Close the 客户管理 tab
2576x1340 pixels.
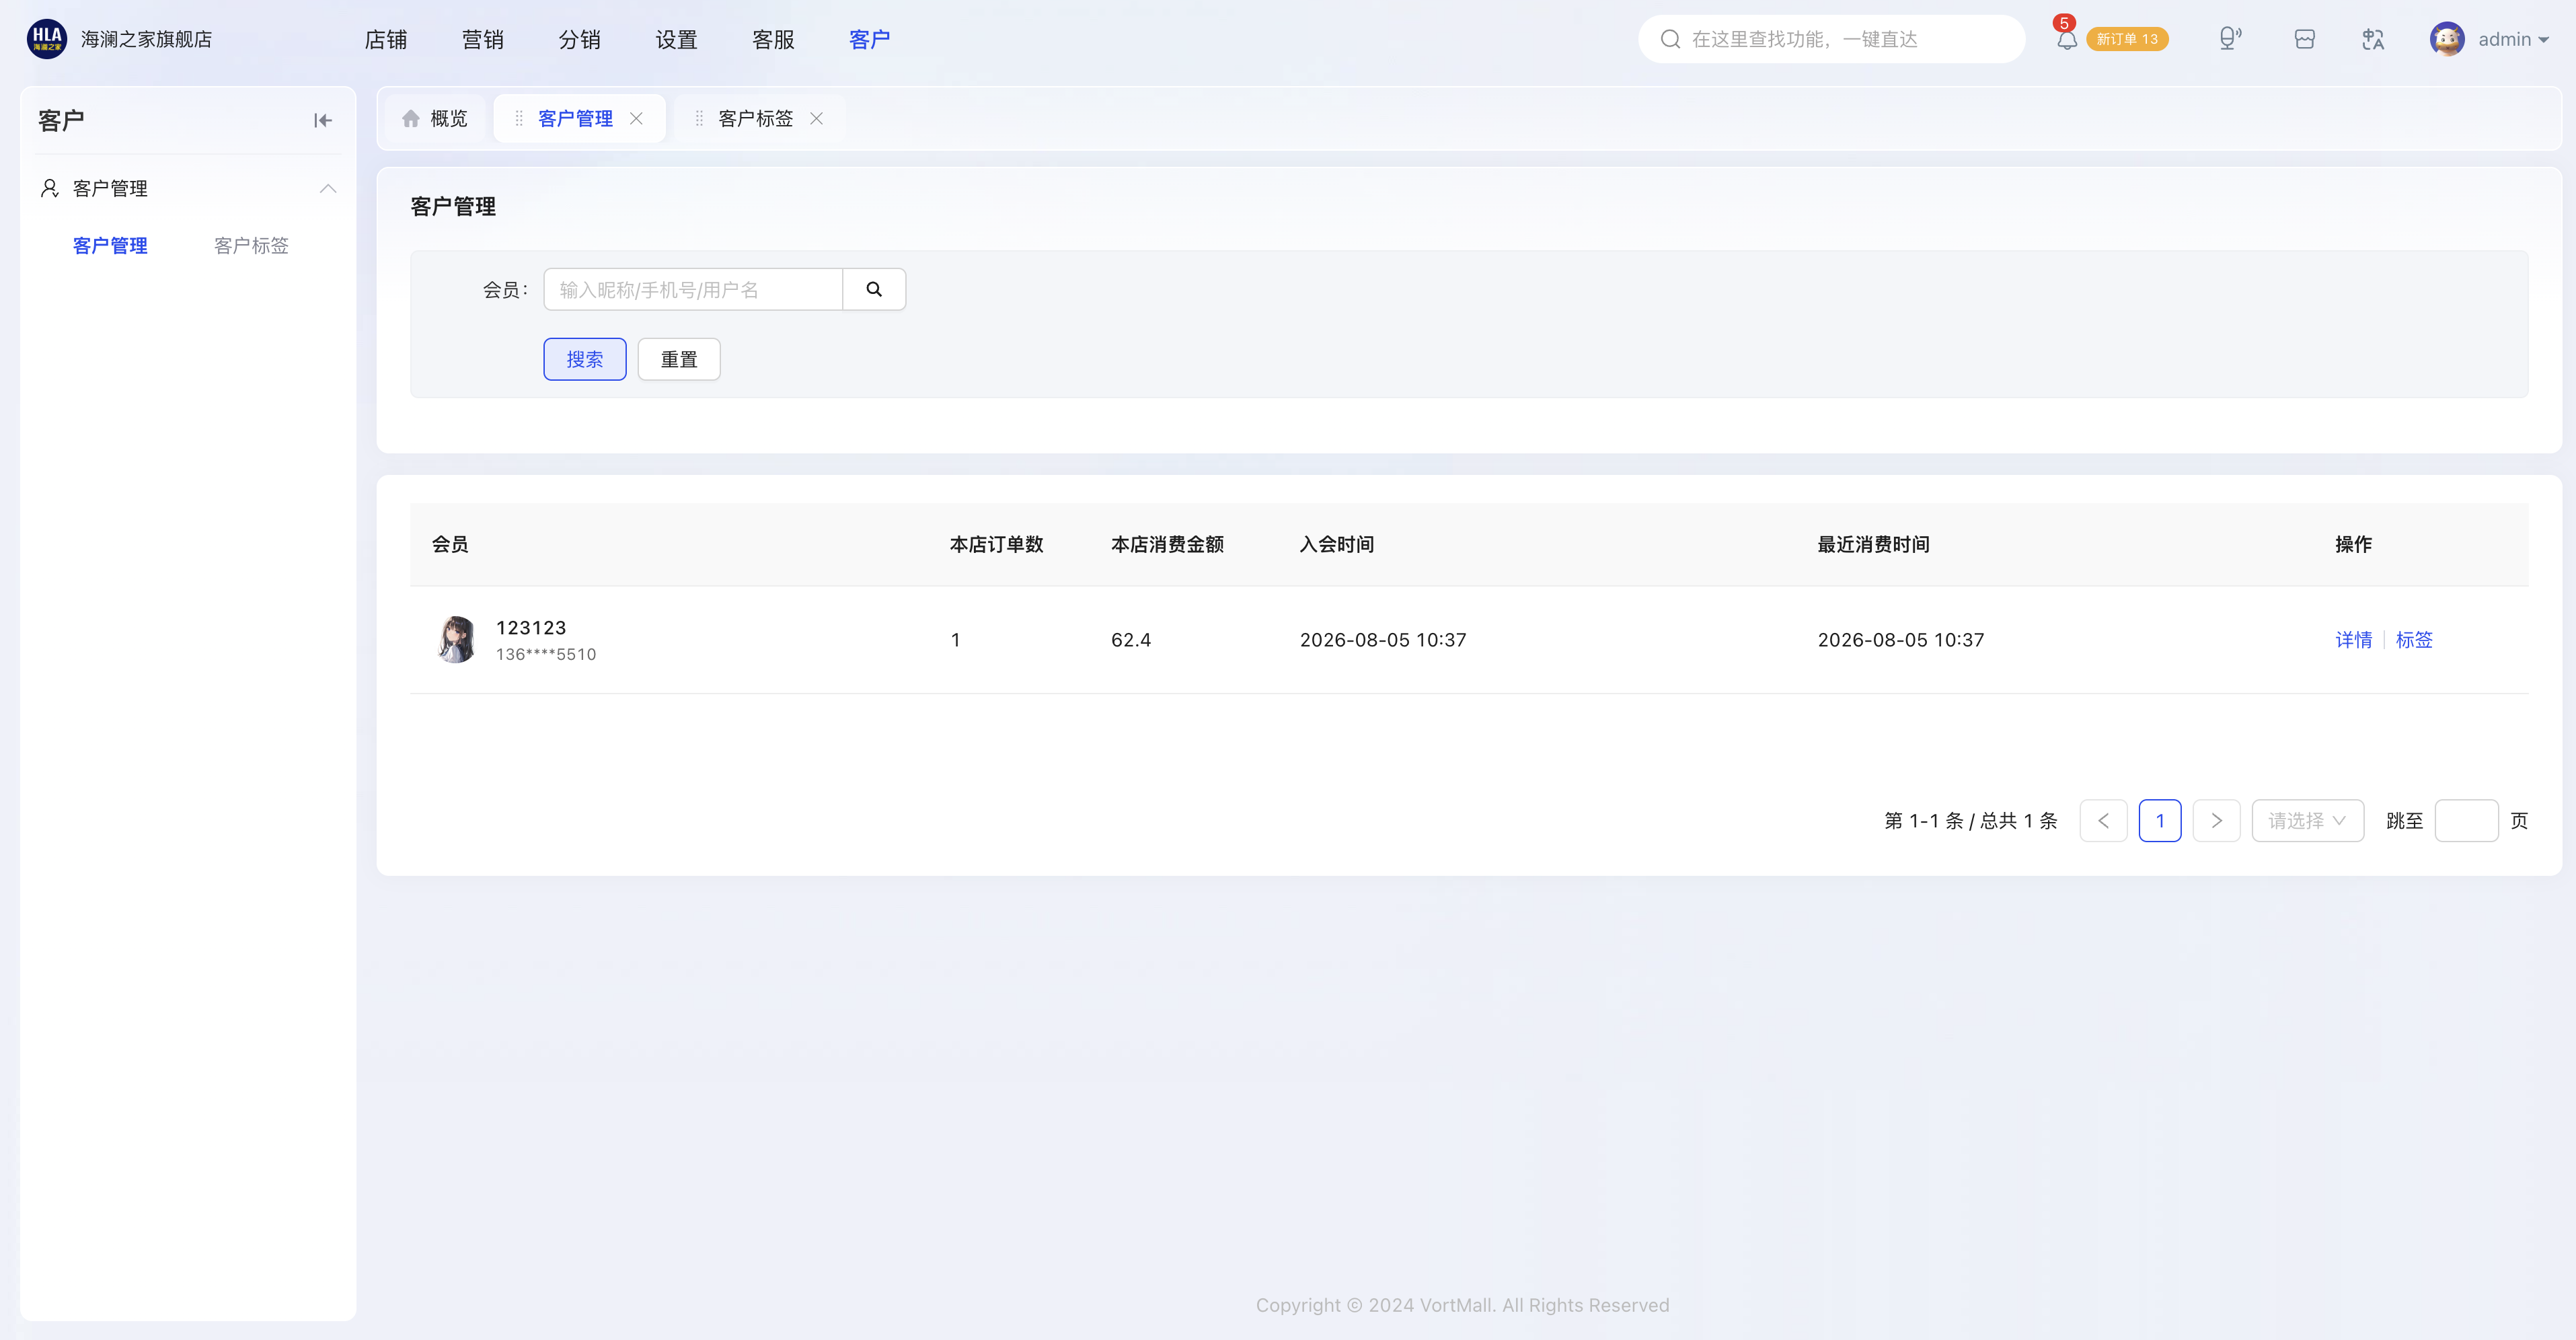coord(636,118)
